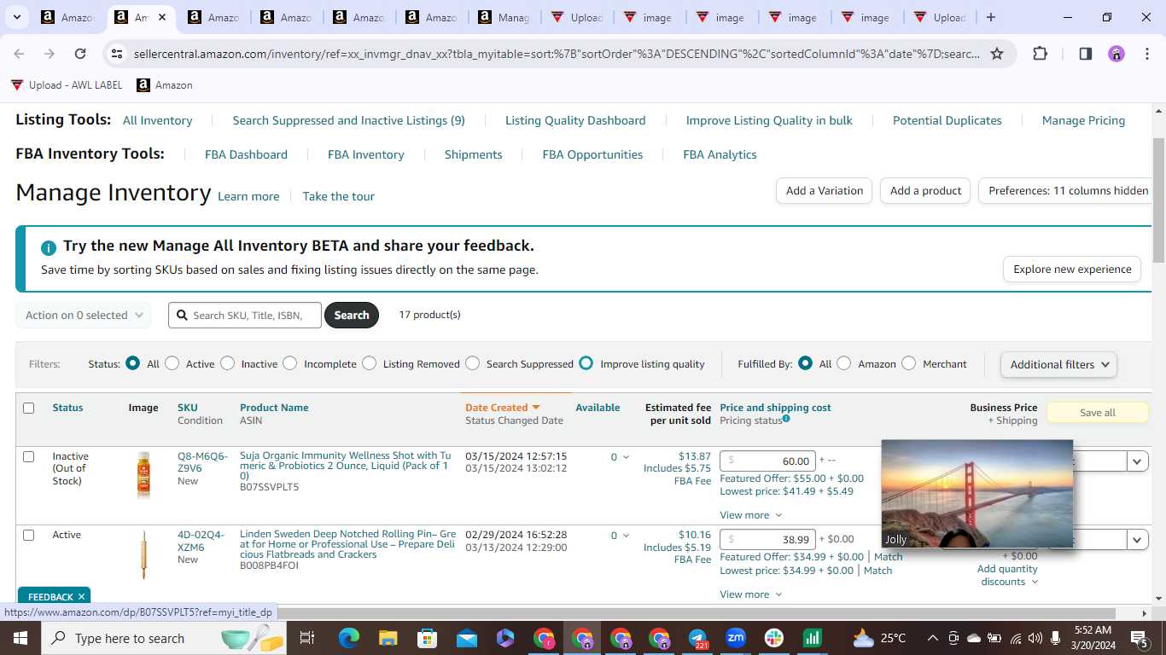
Task: Open the tab search chevron
Action: pos(18,17)
